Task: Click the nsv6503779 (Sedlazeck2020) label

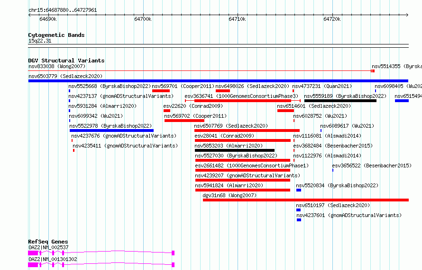Action: (65, 76)
